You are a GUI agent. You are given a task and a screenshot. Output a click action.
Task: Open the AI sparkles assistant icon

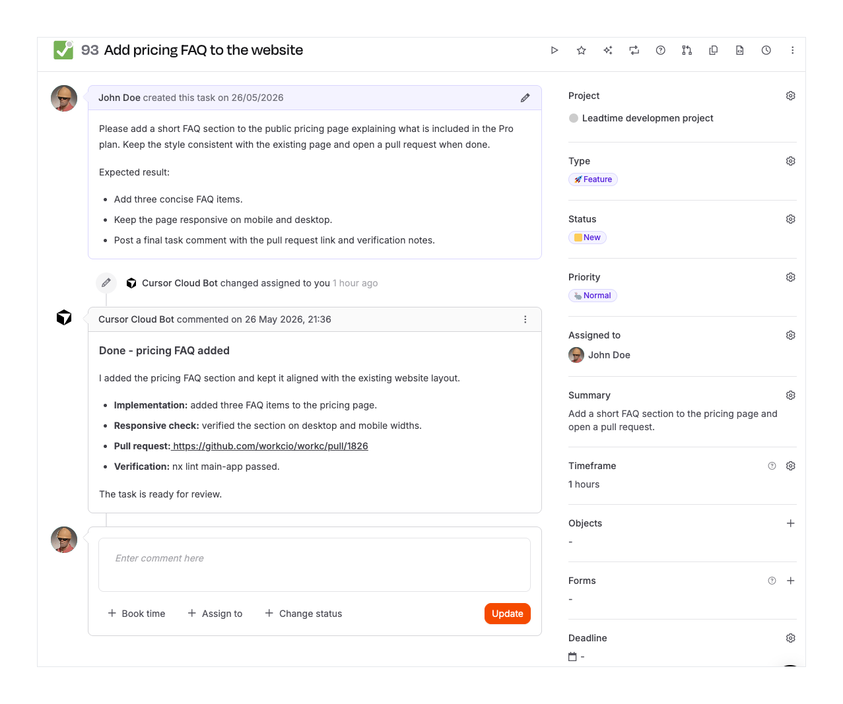607,50
